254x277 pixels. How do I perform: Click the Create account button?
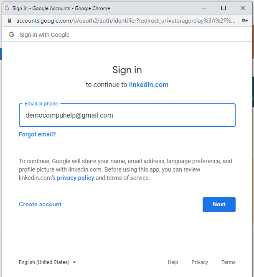(x=40, y=205)
